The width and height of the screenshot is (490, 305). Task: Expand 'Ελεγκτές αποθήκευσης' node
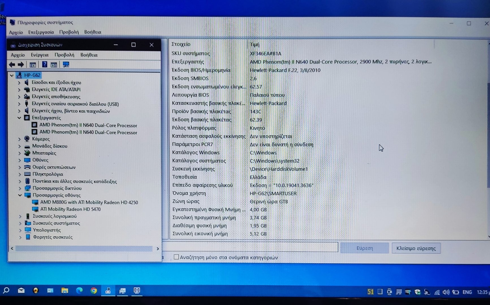(x=19, y=97)
